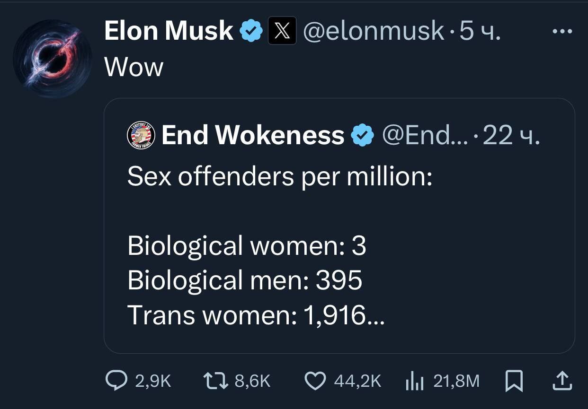Go to Elon Musk's profile via display name
The width and height of the screenshot is (588, 409).
[169, 31]
